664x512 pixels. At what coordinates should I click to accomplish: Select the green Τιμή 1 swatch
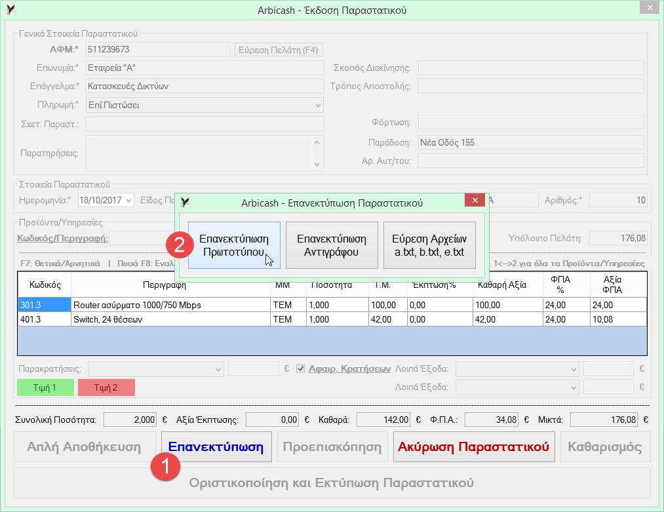(45, 387)
